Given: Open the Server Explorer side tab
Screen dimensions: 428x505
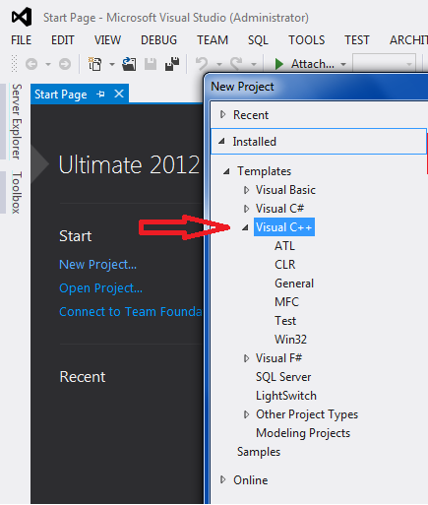Looking at the screenshot, I should (17, 122).
